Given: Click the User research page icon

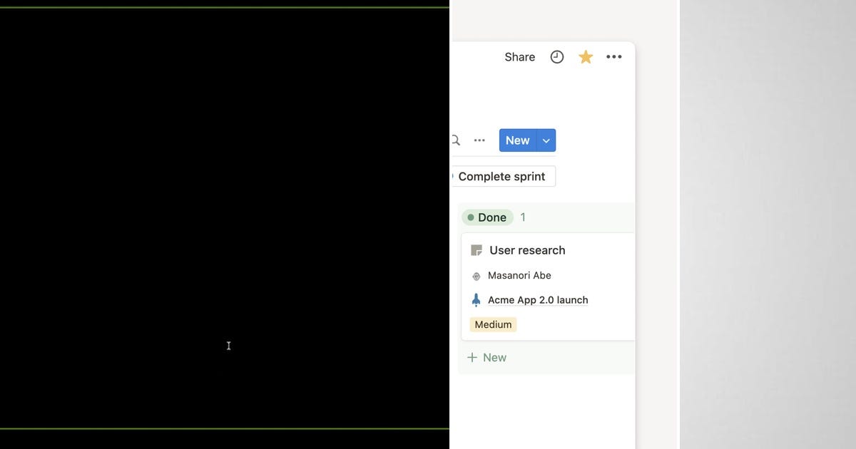Looking at the screenshot, I should coord(475,249).
